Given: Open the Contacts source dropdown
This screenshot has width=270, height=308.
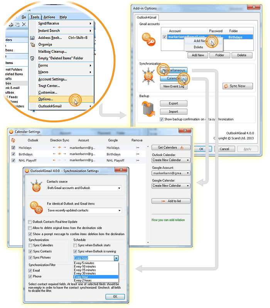Looking at the screenshot, I should [x=84, y=188].
